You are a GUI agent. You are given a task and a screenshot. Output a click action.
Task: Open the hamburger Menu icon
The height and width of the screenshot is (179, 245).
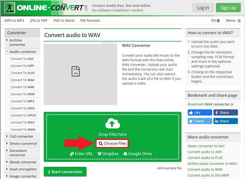click(239, 21)
